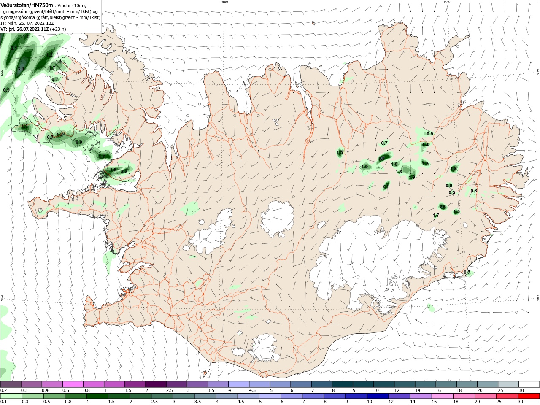The image size is (540, 405).
Task: Pick the dark green 1 swatch in lower legend
Action: pos(96,396)
